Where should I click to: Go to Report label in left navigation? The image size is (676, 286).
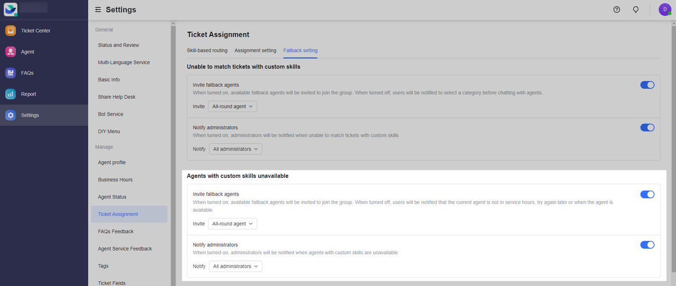click(x=29, y=94)
